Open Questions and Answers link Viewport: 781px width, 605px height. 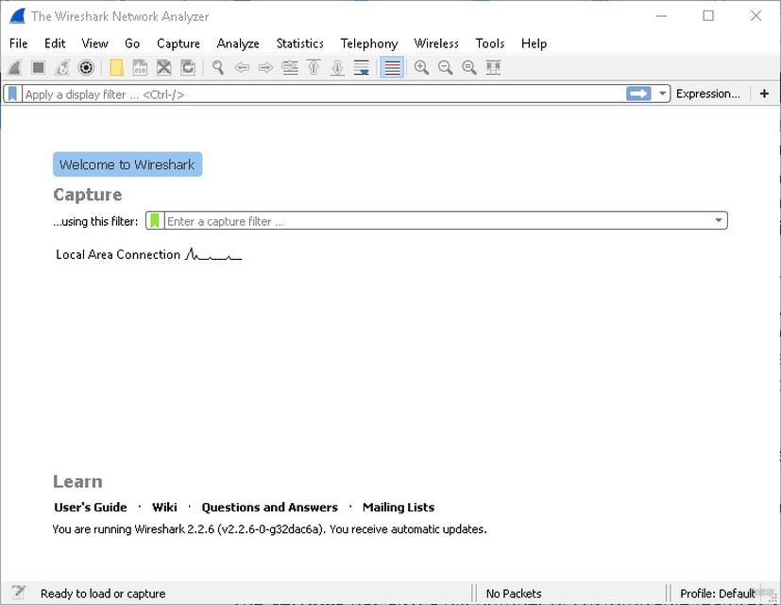(269, 508)
